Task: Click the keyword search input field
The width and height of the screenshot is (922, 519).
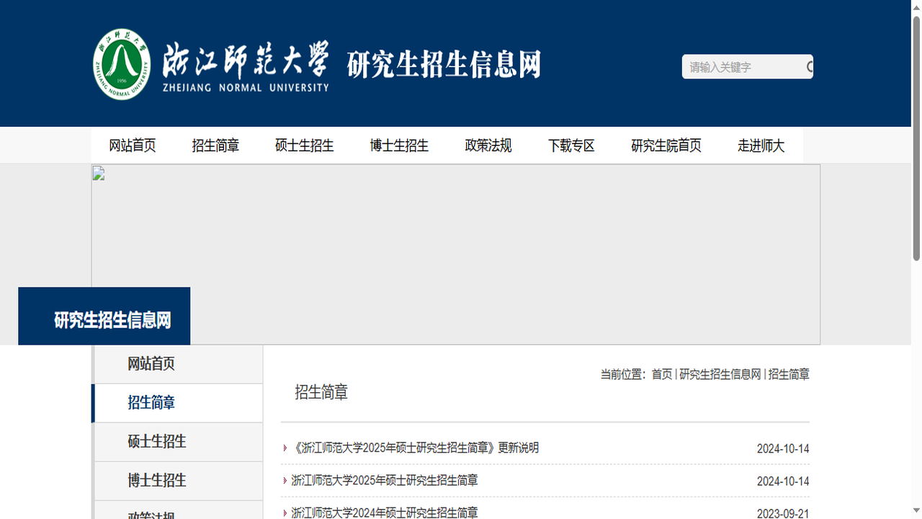Action: [x=742, y=66]
